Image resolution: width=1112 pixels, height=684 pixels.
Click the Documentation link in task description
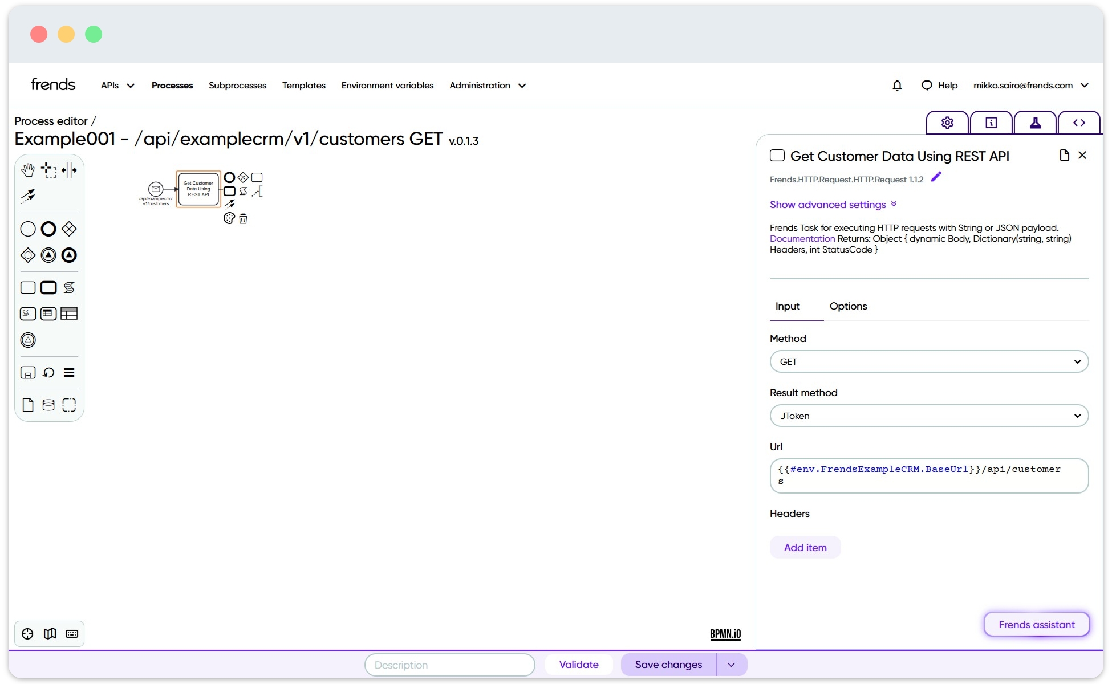tap(801, 238)
